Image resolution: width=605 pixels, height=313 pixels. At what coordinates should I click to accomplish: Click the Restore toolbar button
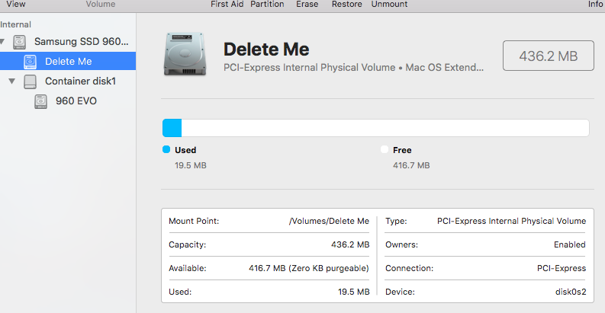[347, 5]
